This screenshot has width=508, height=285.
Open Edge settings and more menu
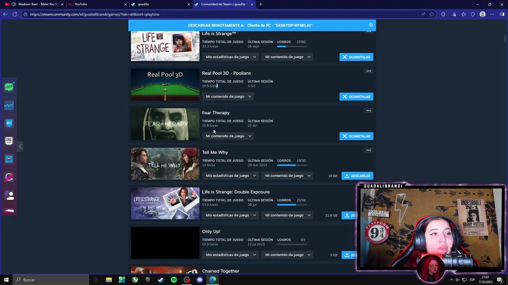[x=492, y=14]
